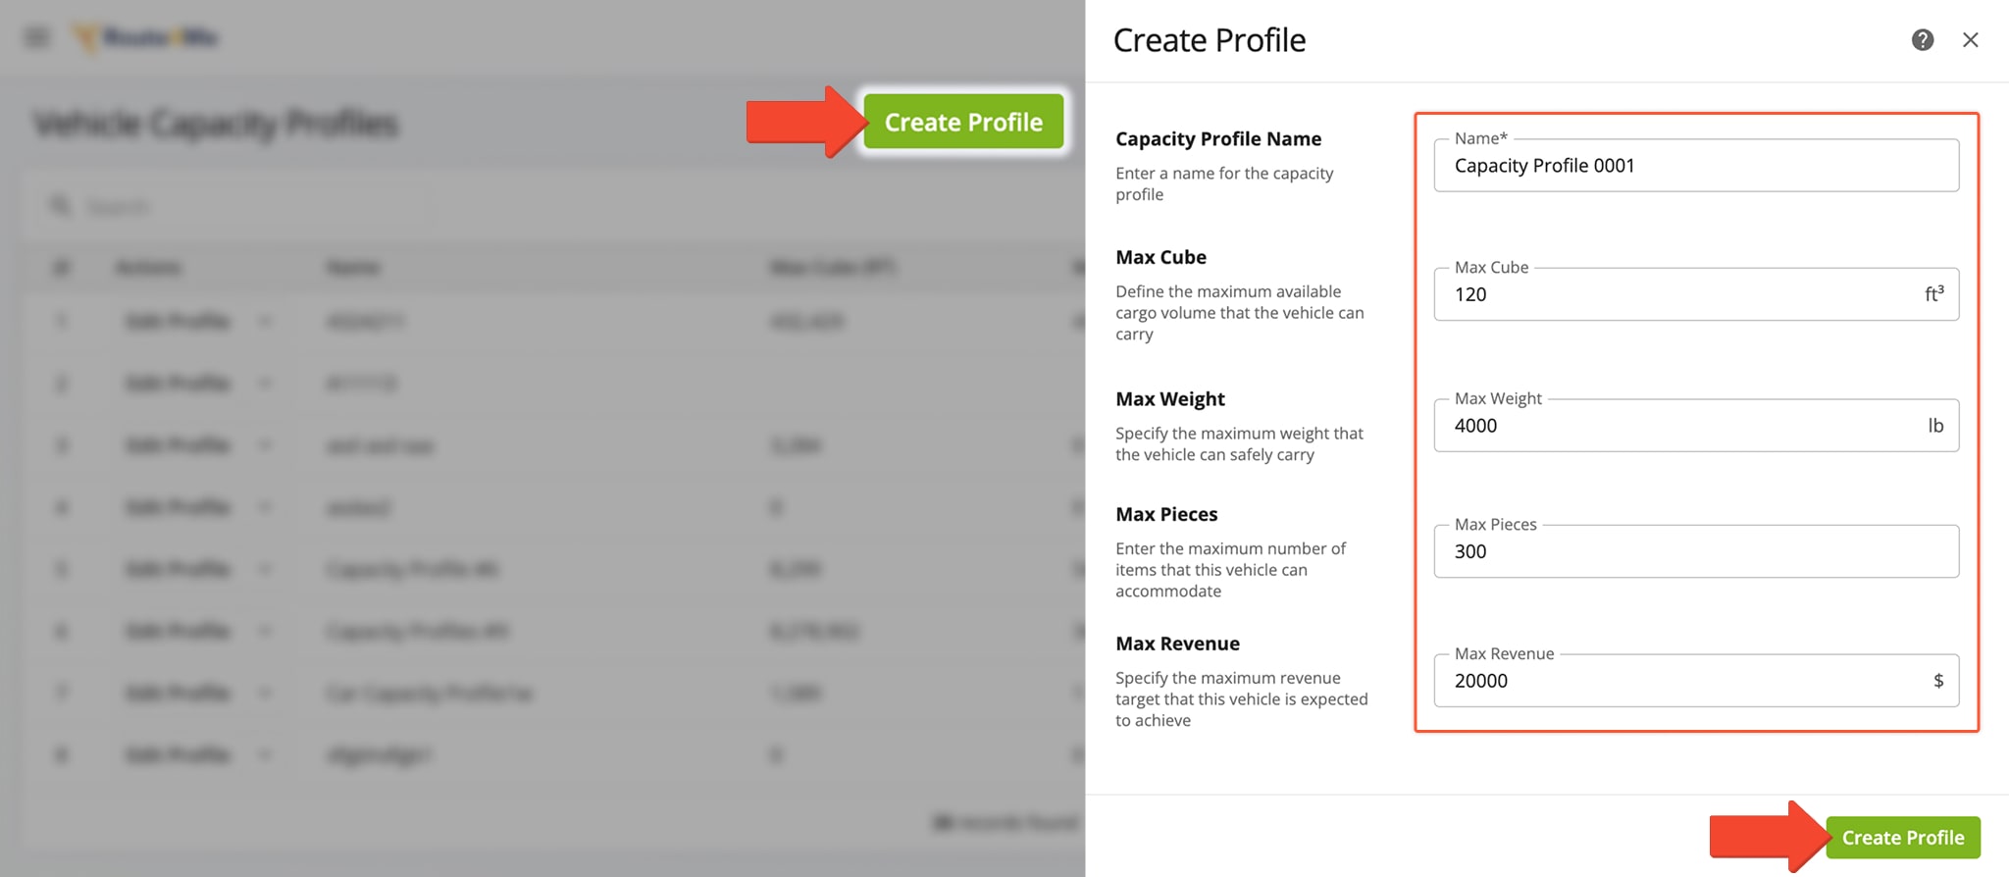Edit the Max Revenue field
This screenshot has width=2009, height=877.
point(1677,681)
